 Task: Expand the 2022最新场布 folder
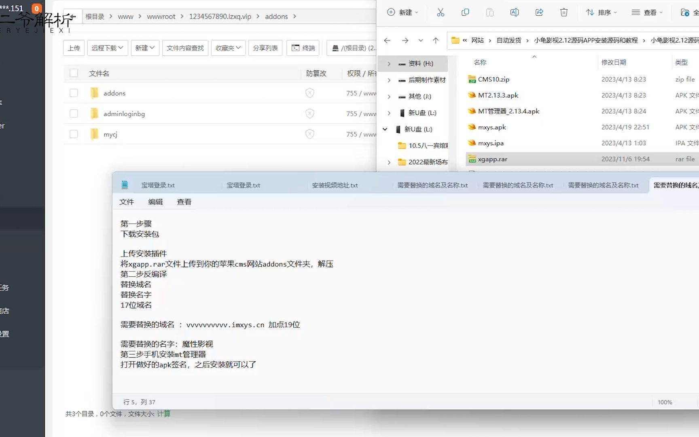pyautogui.click(x=389, y=162)
